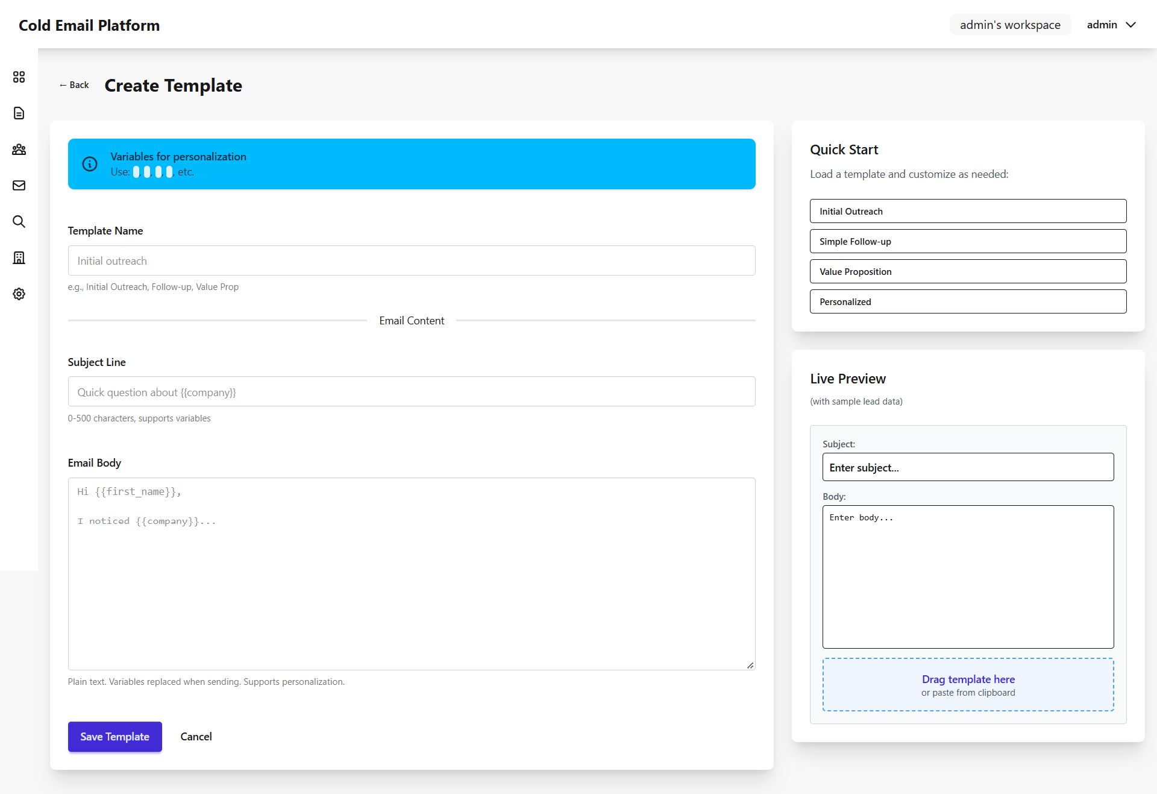Click the Cold Email Platform title

(x=89, y=25)
